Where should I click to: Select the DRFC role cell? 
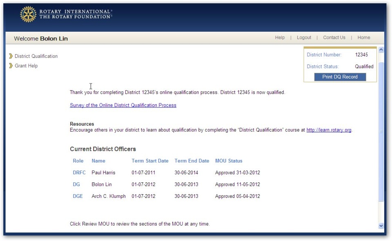(x=79, y=173)
